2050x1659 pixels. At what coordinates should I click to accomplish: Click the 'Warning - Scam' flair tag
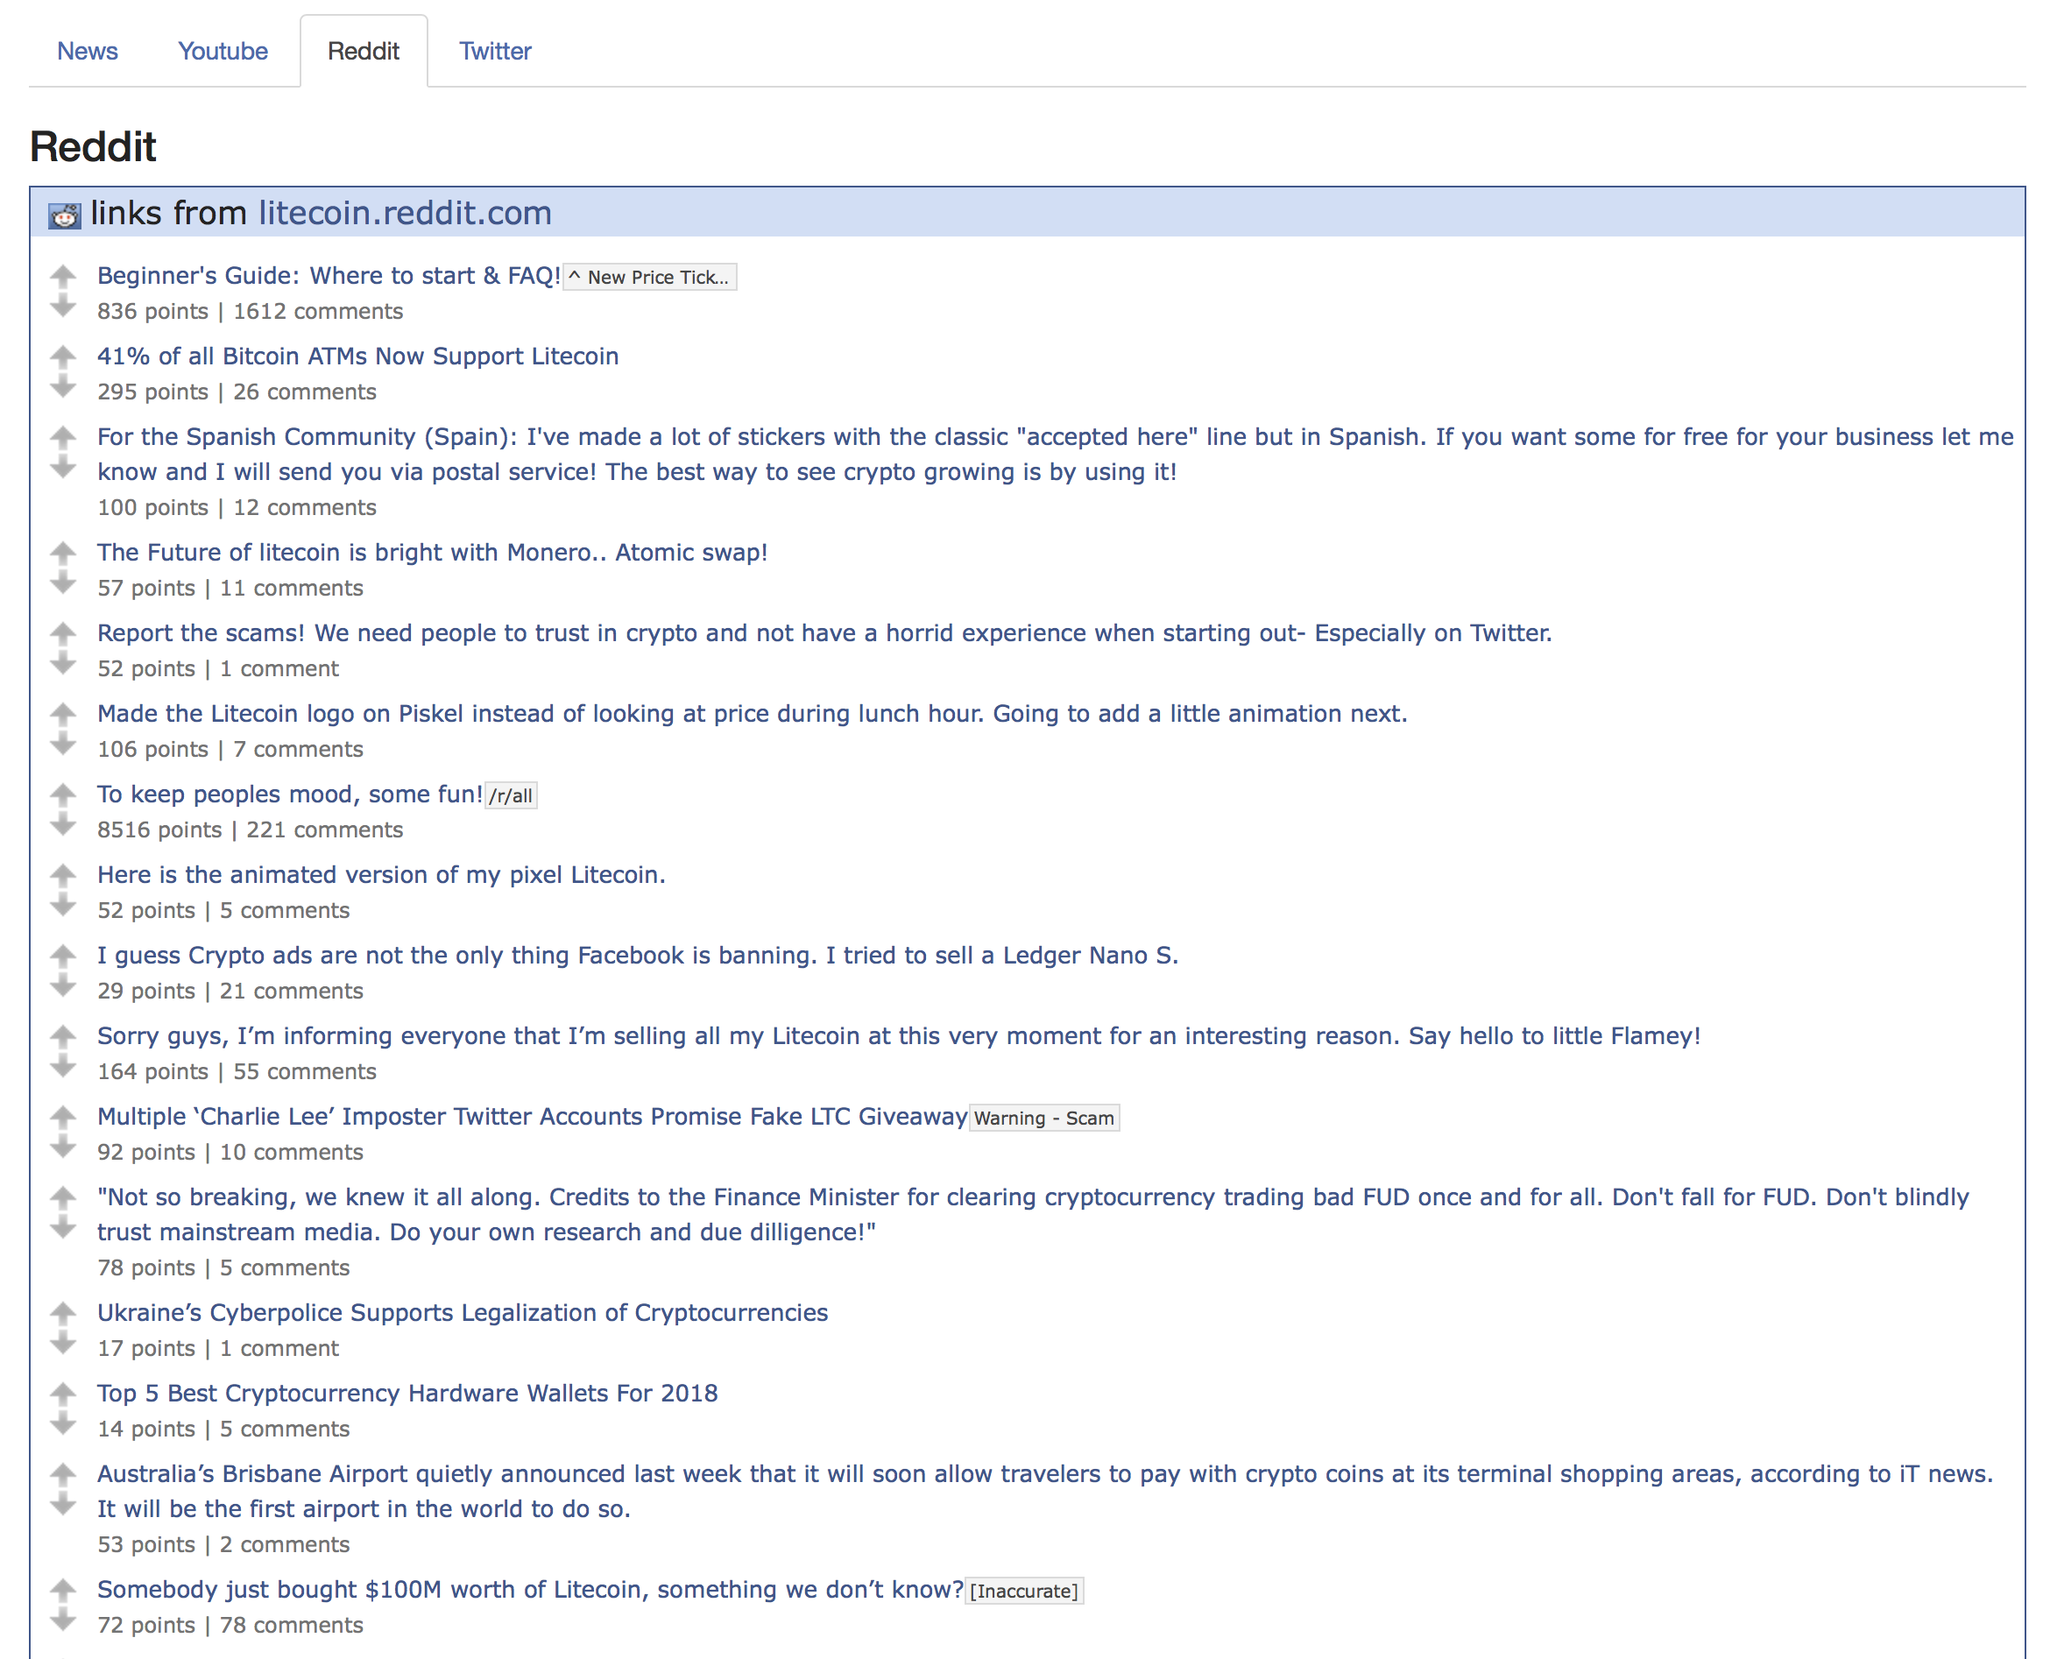pyautogui.click(x=1043, y=1117)
